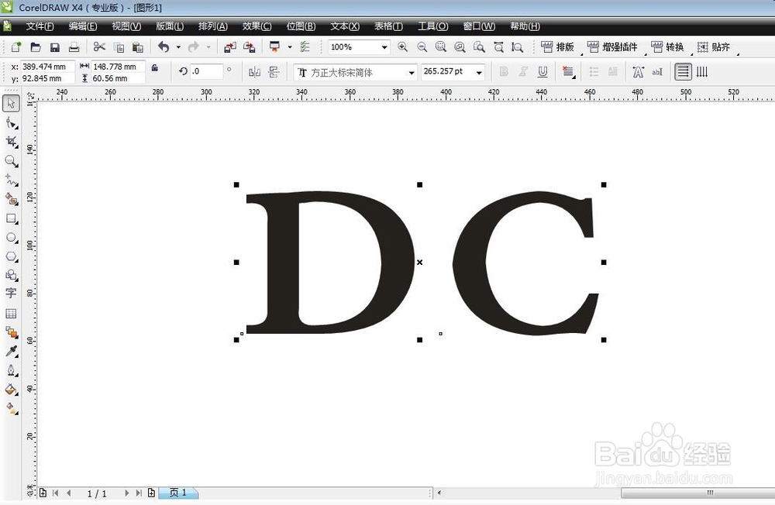Image resolution: width=775 pixels, height=505 pixels.
Task: Go to the next page arrow
Action: [126, 493]
